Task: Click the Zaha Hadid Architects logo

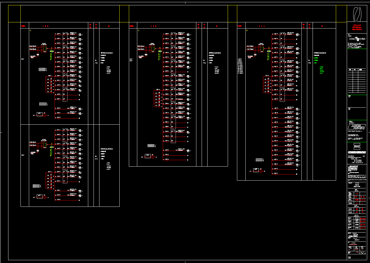Action: tap(357, 127)
